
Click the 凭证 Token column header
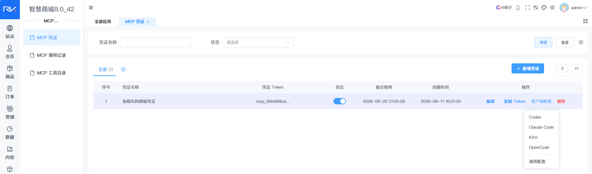click(x=273, y=87)
